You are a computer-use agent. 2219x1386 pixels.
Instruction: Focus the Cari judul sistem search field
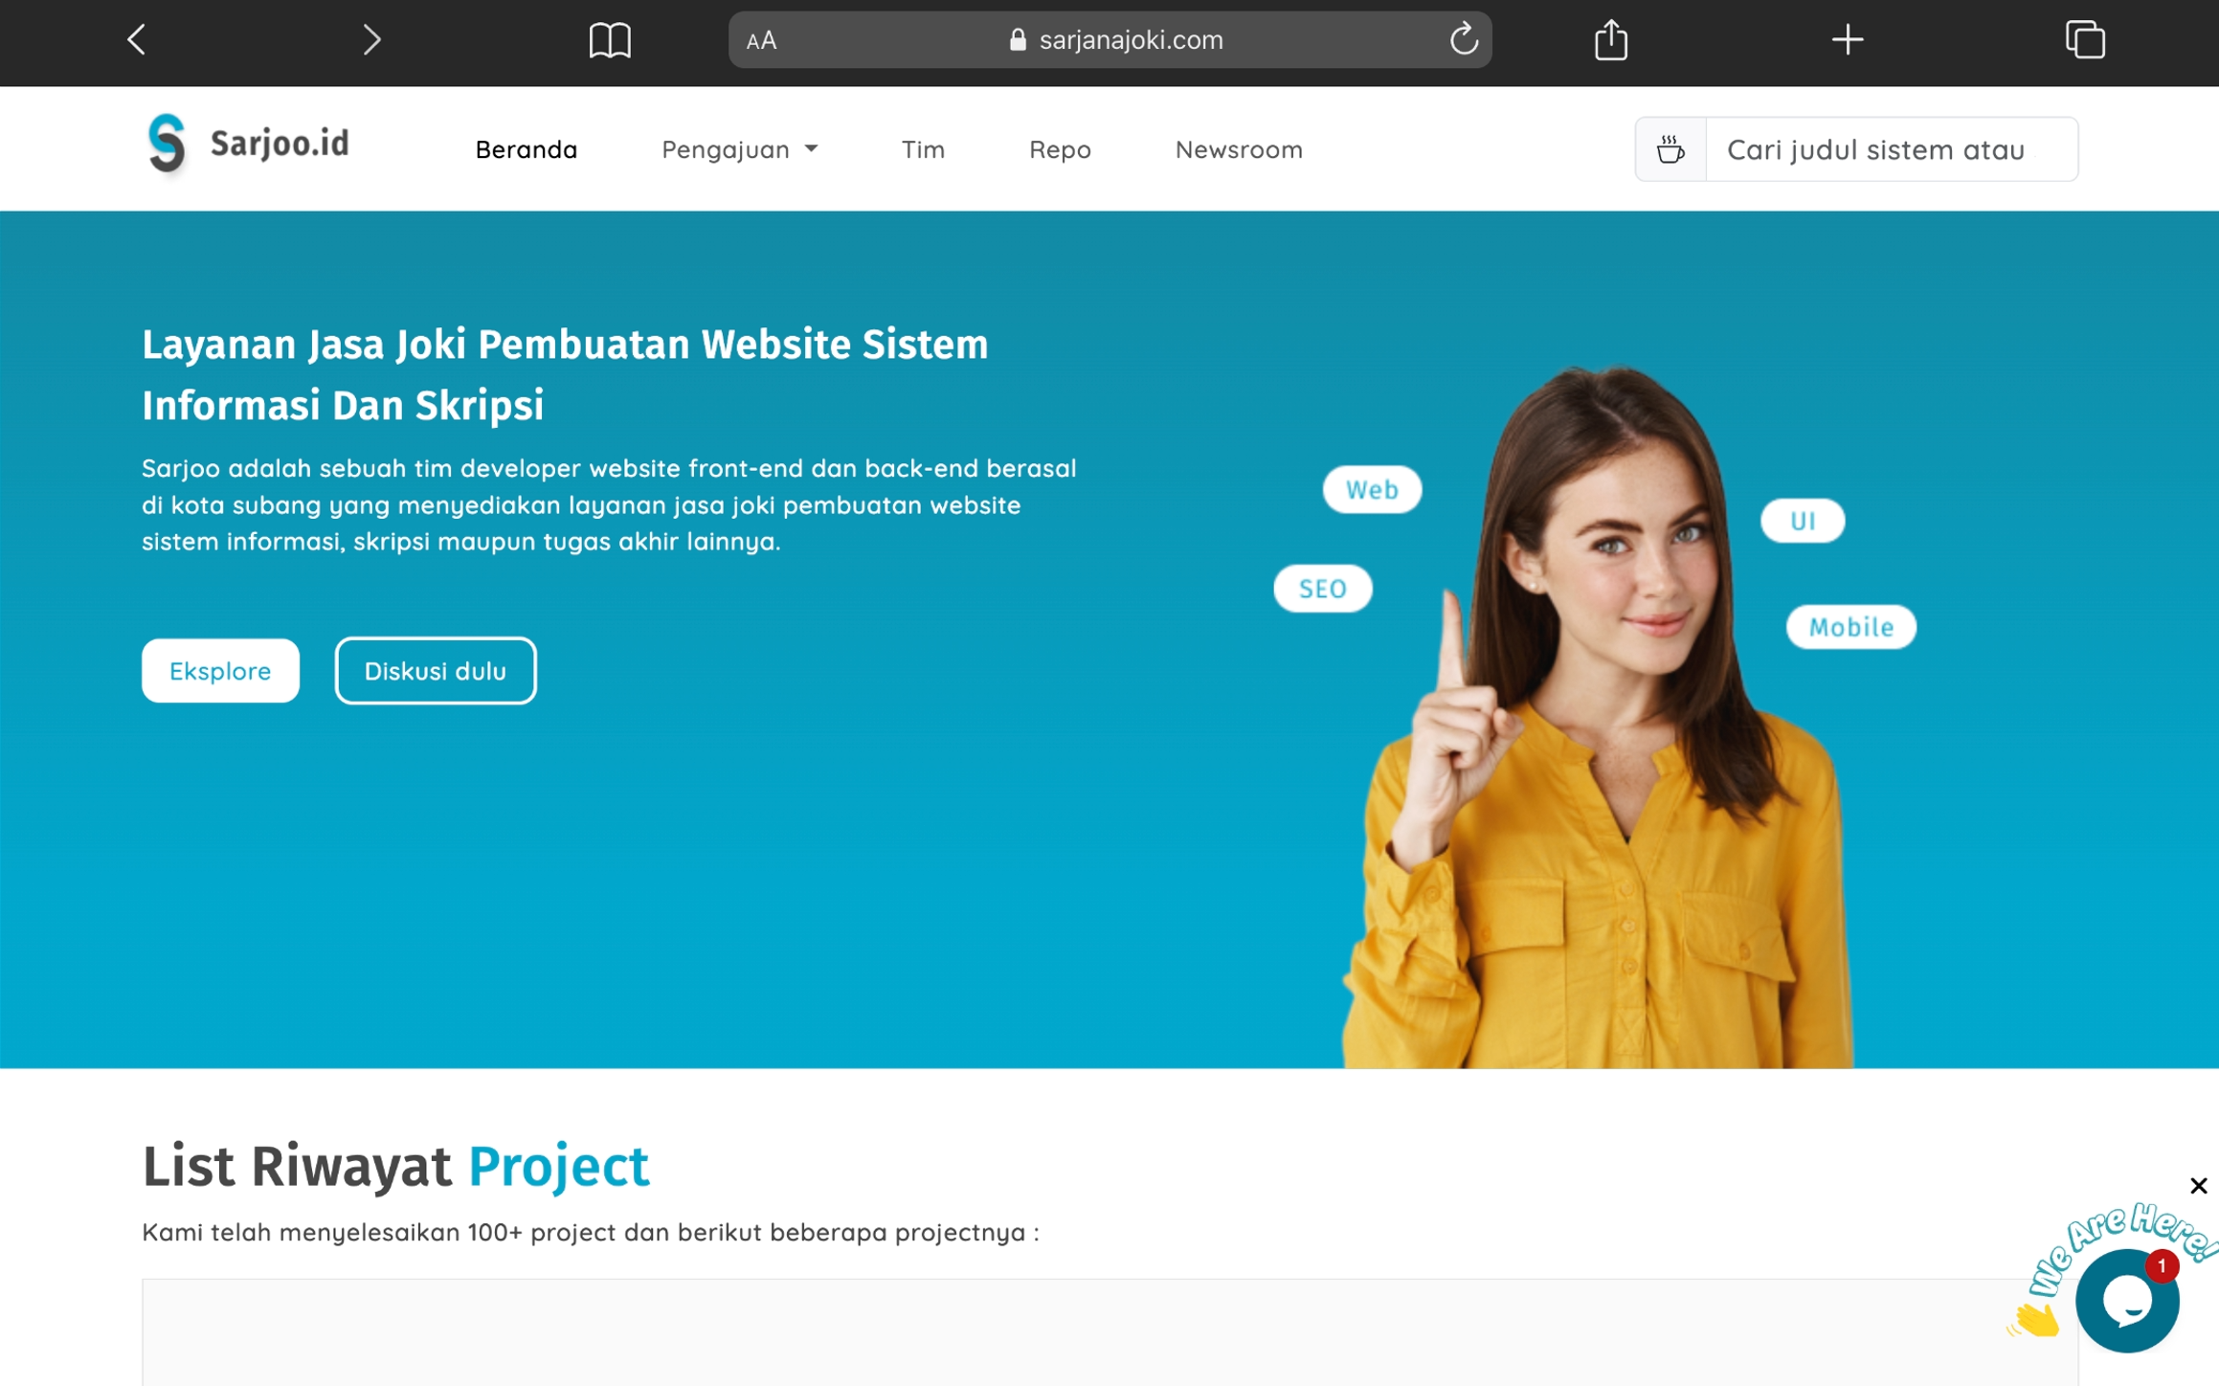click(1891, 149)
